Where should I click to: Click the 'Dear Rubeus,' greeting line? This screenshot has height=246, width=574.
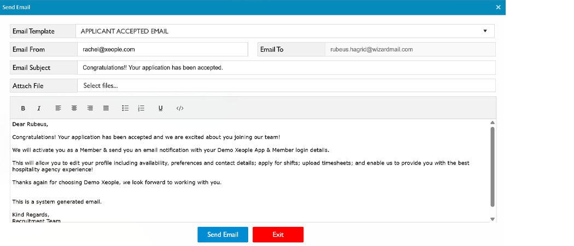[30, 124]
